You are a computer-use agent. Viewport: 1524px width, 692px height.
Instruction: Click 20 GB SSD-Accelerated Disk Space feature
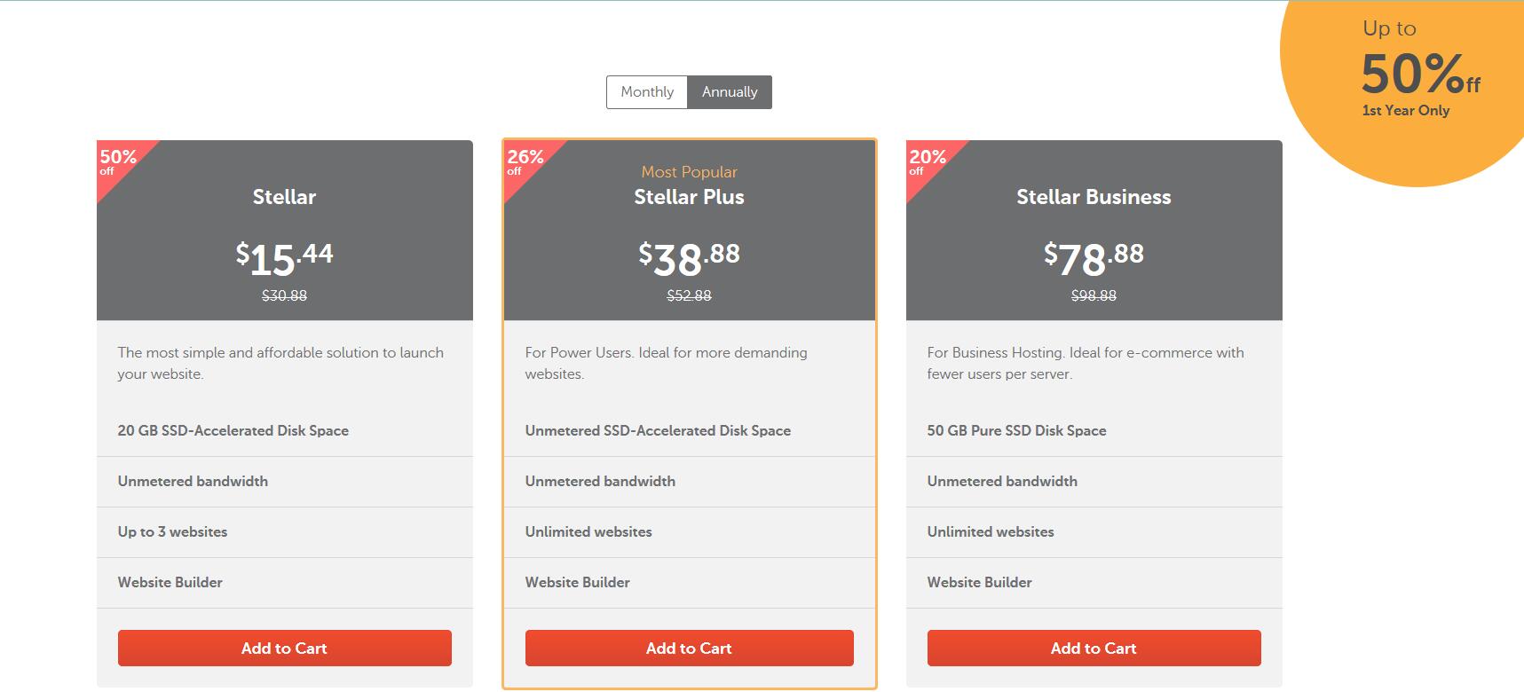tap(233, 431)
